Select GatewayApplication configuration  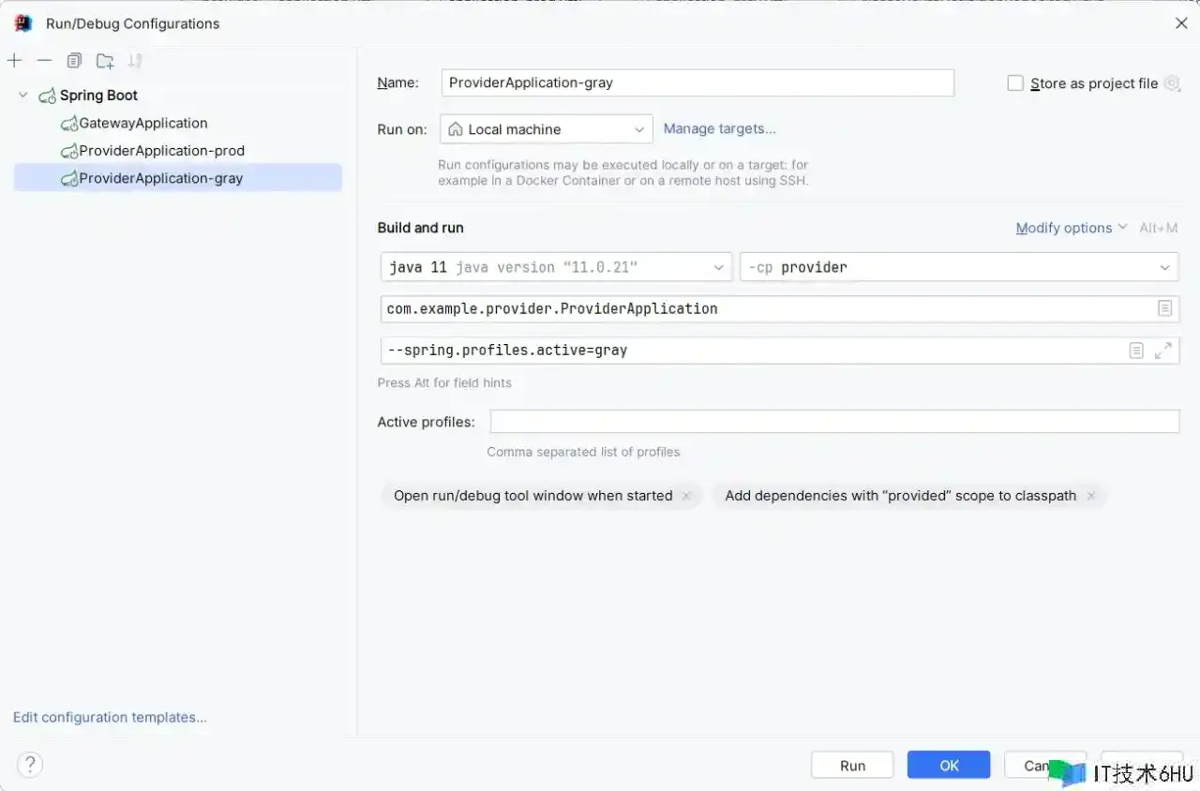pos(142,123)
